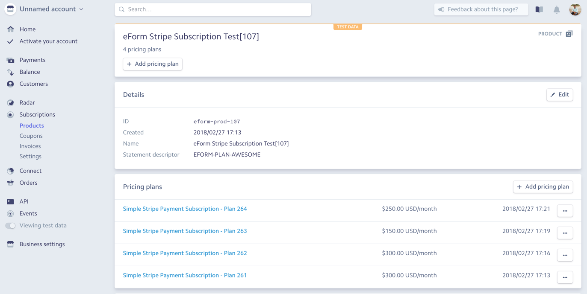This screenshot has height=294, width=587.
Task: Click the Business settings store icon
Action: [10, 245]
